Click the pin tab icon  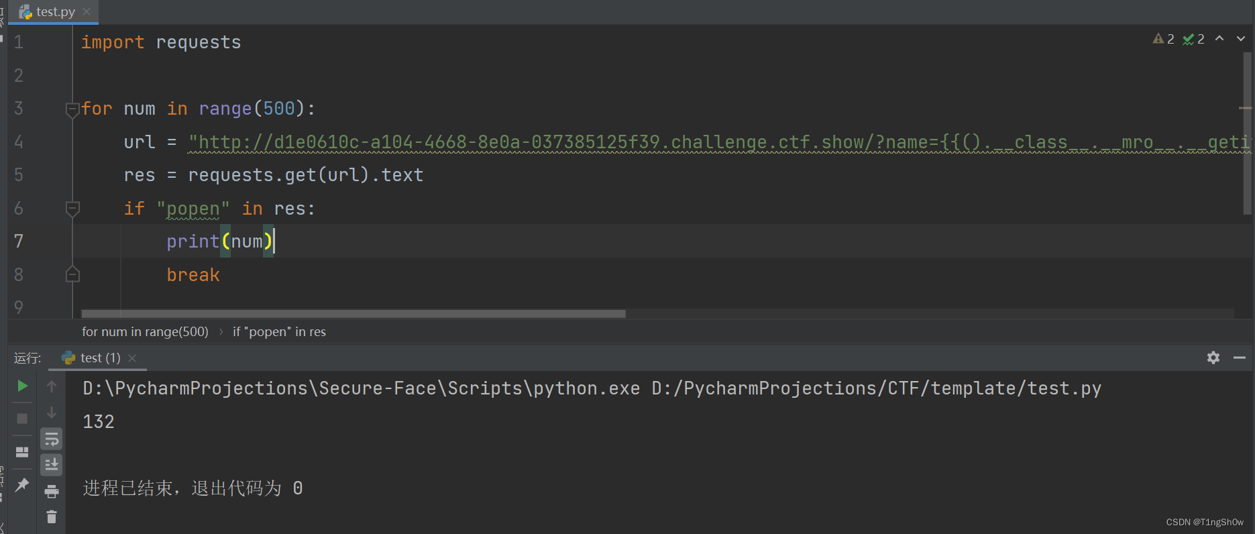tap(22, 484)
